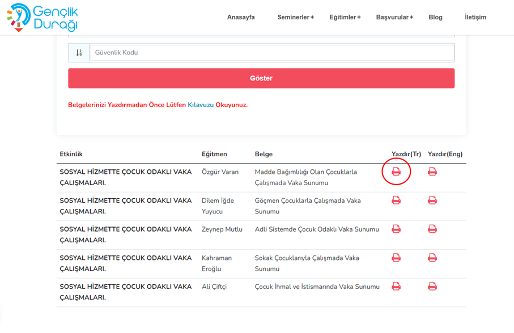Click the event title in Özgür Varan's row
Viewport: 514px width, 333px height.
point(126,177)
